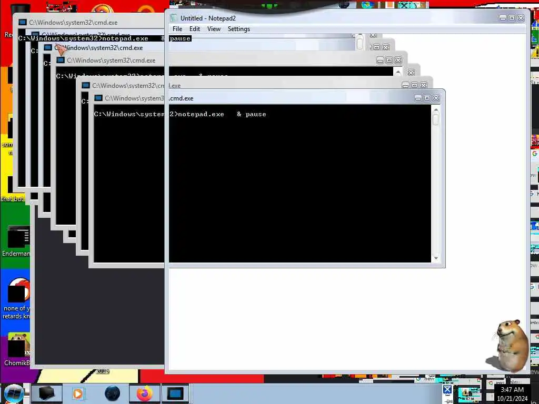539x404 pixels.
Task: Click the frontmost cmd.exe window title icon
Action: [98, 98]
